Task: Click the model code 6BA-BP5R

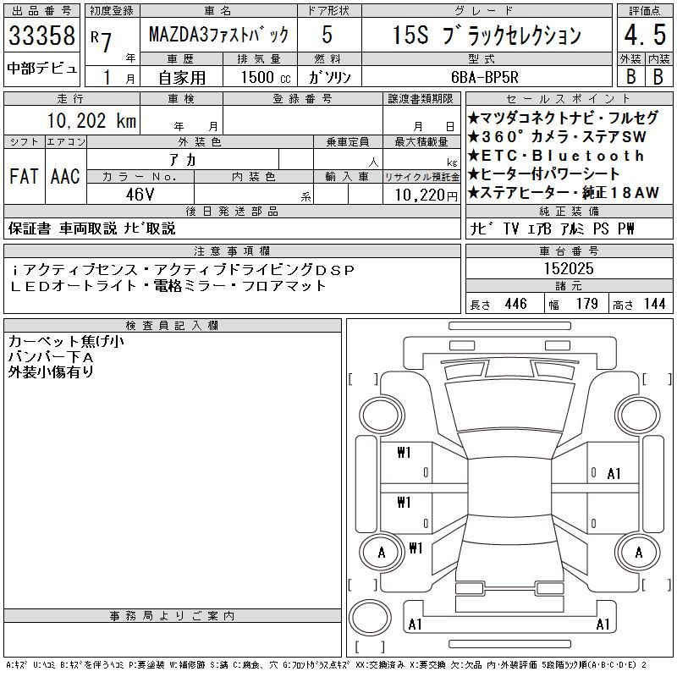Action: coord(484,77)
